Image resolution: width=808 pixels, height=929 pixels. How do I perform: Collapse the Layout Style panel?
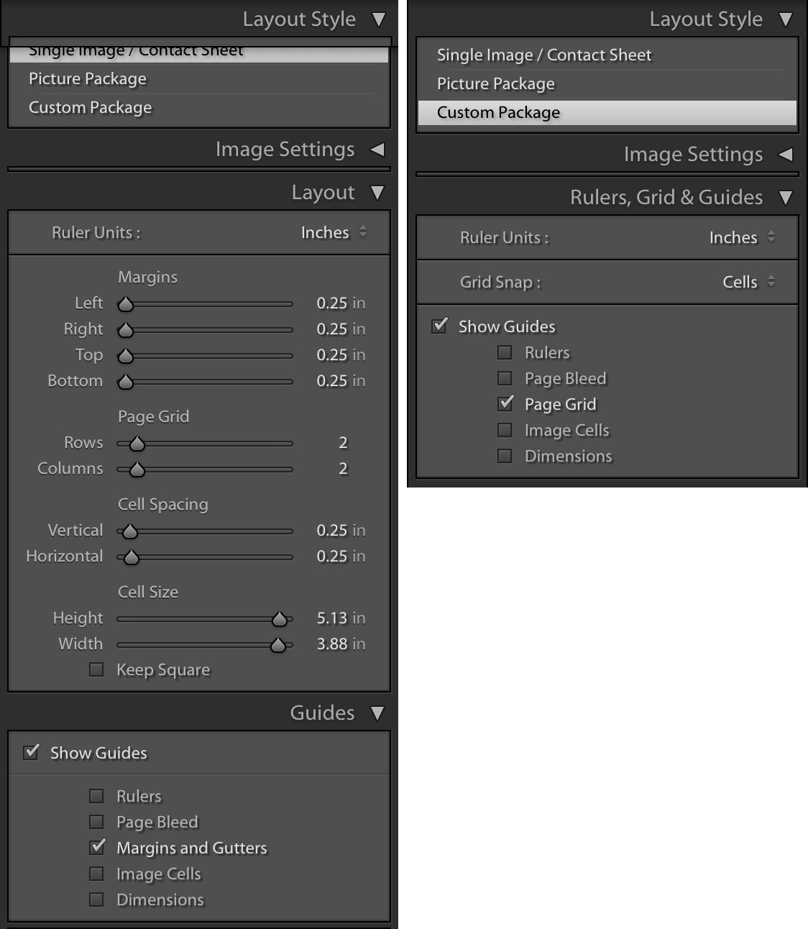(x=380, y=19)
